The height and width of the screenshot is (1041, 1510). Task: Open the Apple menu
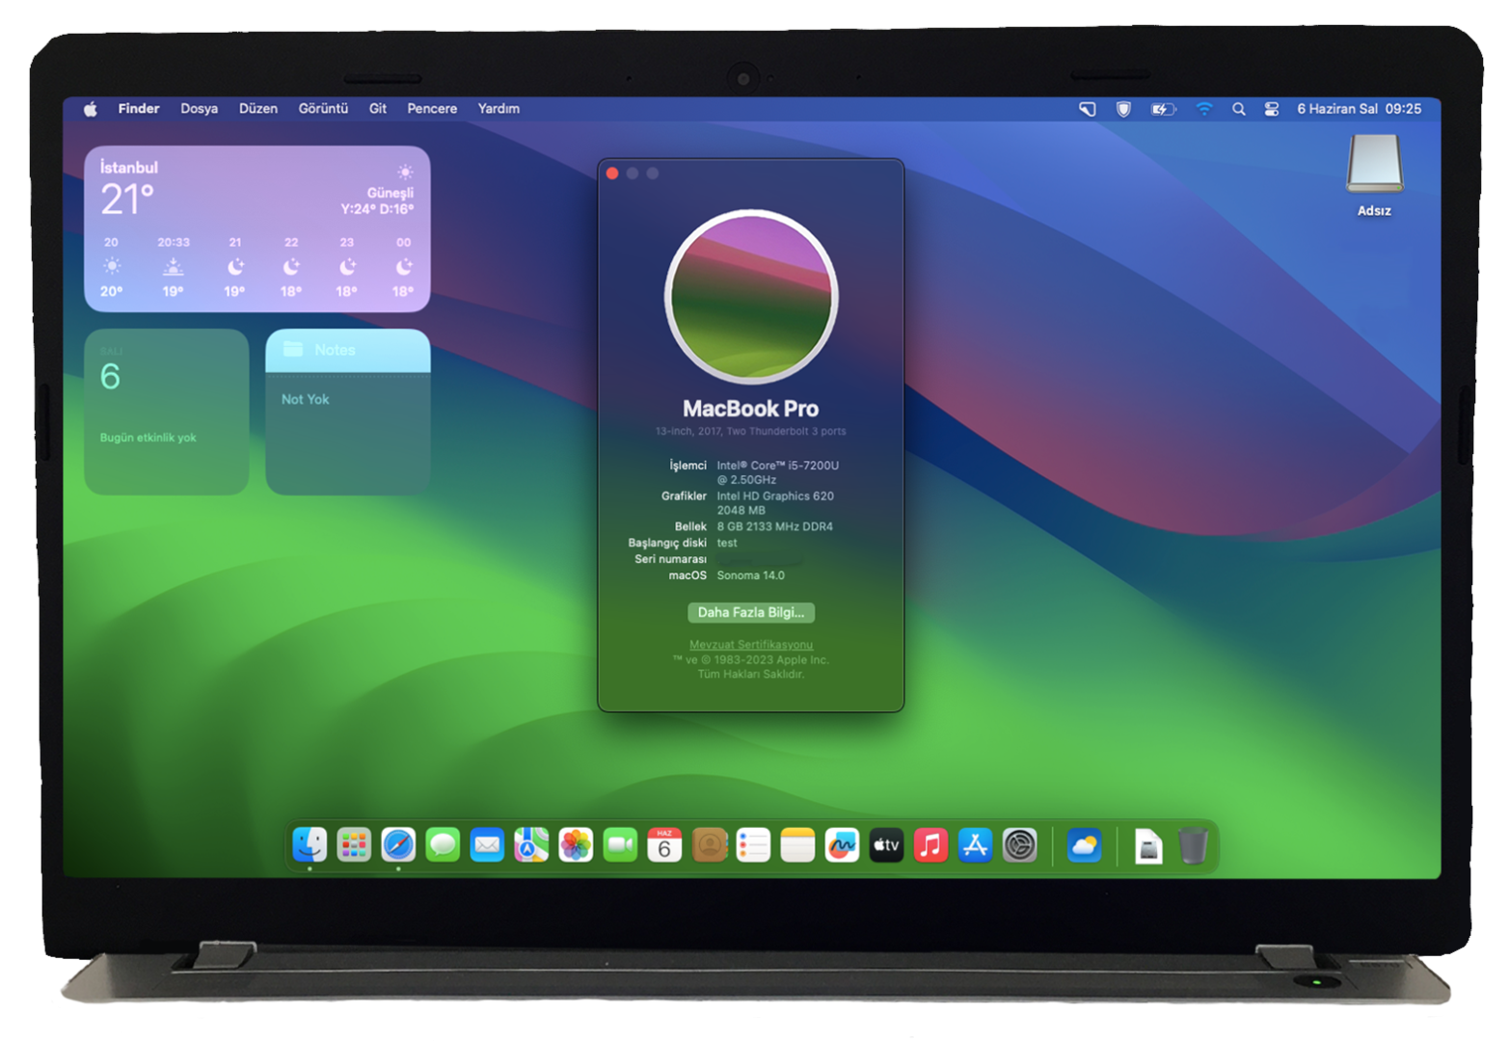tap(90, 109)
